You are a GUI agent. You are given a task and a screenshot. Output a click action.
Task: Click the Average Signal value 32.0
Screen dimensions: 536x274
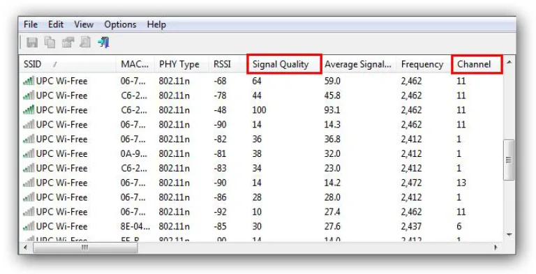[x=332, y=154]
